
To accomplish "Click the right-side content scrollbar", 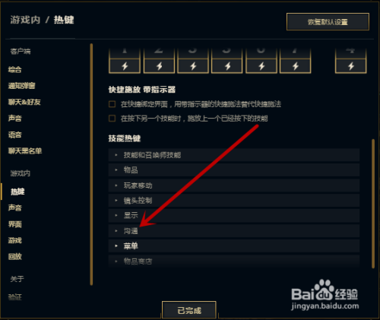I will point(373,204).
